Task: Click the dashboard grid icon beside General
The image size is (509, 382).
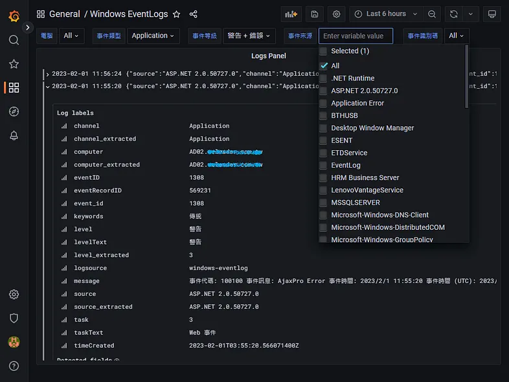Action: pyautogui.click(x=41, y=14)
